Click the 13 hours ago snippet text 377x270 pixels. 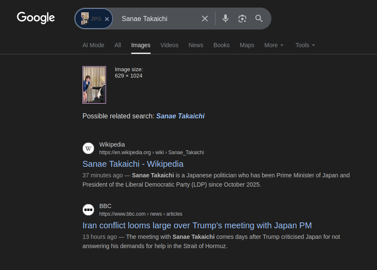100,237
